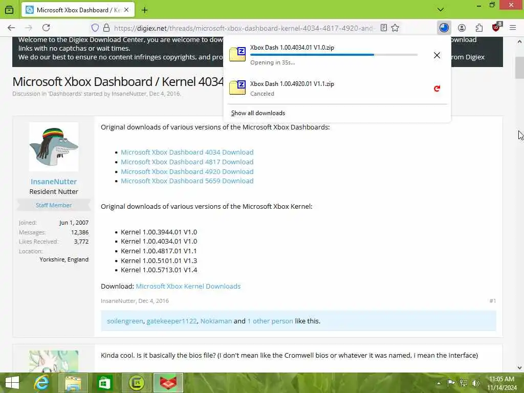This screenshot has height=393, width=524.
Task: Select the Microsoft Xbox Dashboard tab
Action: (x=78, y=10)
